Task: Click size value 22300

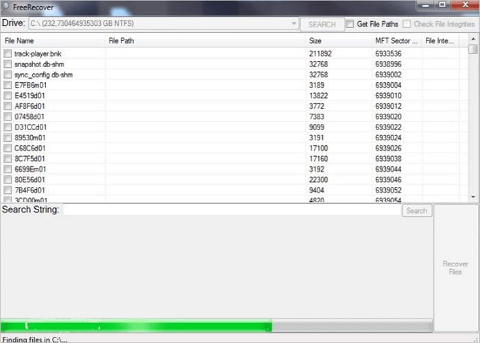Action: coord(318,180)
